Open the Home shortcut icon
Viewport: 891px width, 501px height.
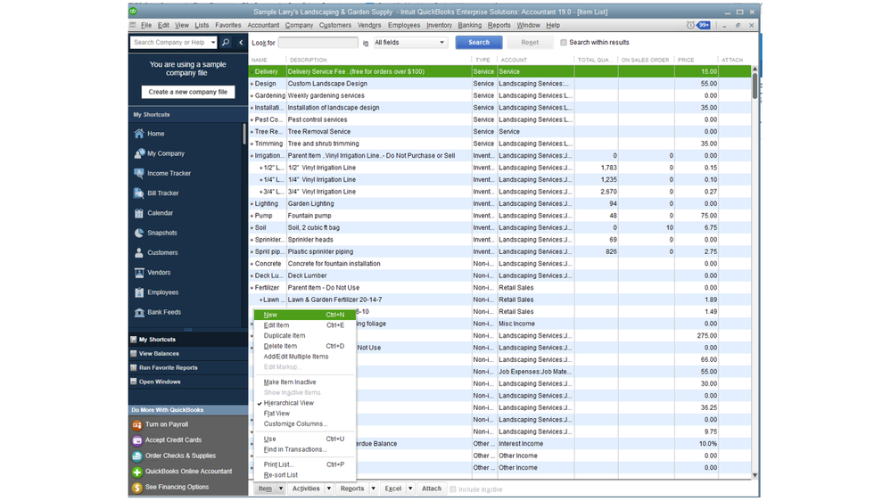point(138,134)
